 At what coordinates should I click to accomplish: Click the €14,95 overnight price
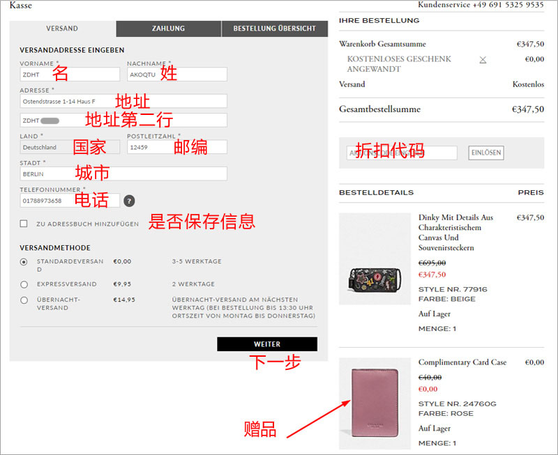pyautogui.click(x=124, y=300)
